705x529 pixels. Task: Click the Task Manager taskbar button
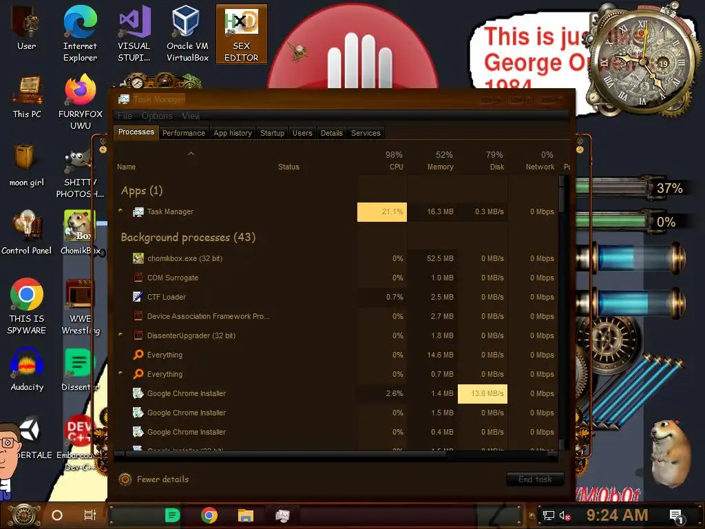[x=282, y=515]
